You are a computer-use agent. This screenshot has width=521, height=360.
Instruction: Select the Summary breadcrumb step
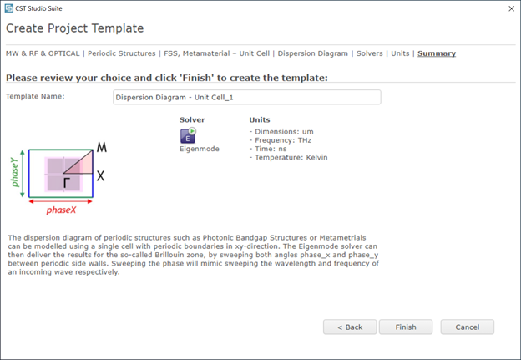(437, 53)
